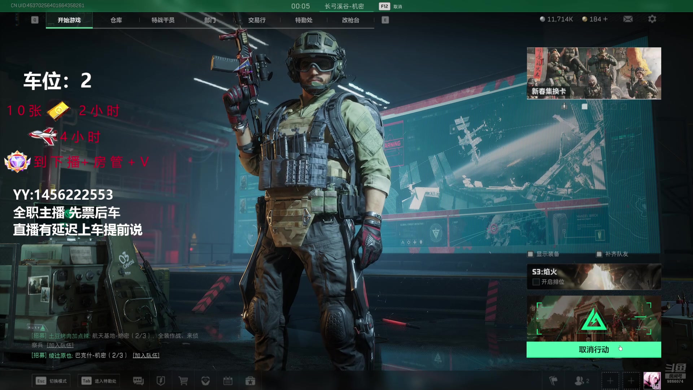Join team via 巴克什-机密 加入队伍 link
The image size is (693, 390).
[x=146, y=355]
